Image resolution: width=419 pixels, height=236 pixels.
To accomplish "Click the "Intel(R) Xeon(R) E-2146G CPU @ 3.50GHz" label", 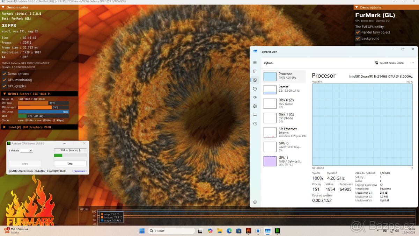I will tap(381, 76).
